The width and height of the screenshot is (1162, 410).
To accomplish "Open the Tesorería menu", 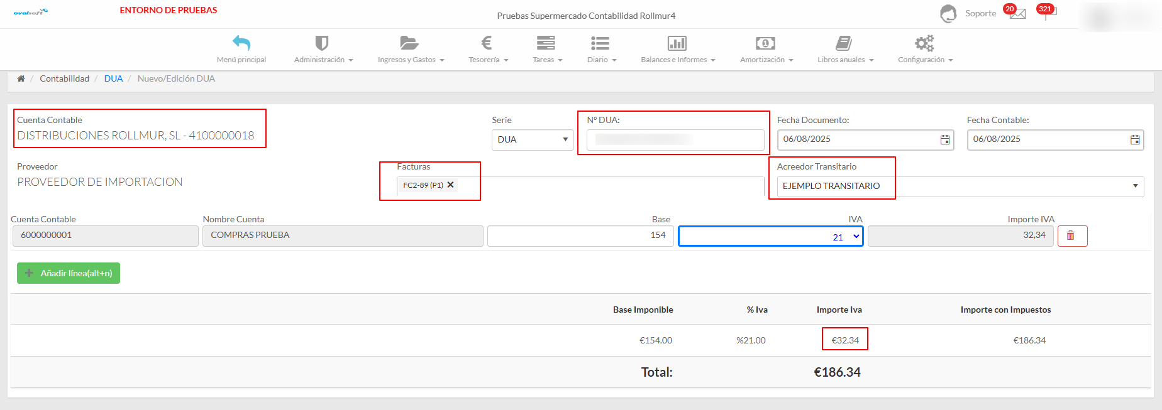I will click(487, 50).
